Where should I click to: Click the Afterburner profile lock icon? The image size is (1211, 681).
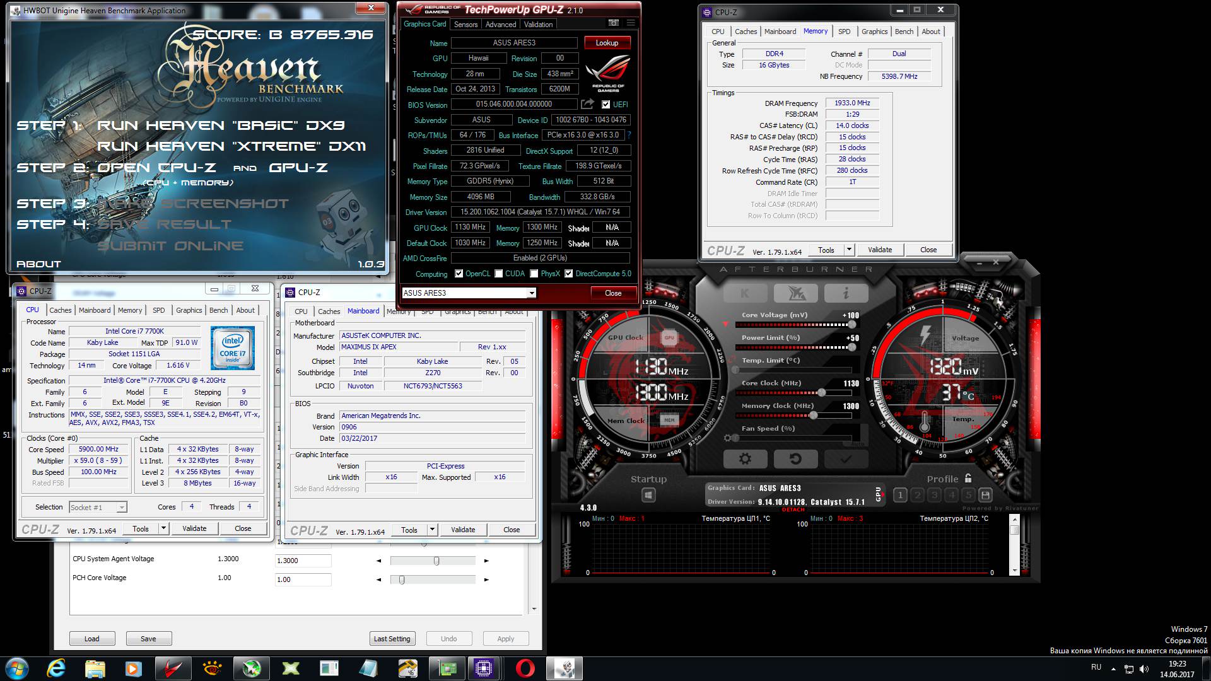coord(968,478)
